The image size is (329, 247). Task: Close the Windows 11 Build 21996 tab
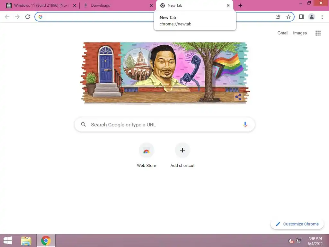point(75,5)
